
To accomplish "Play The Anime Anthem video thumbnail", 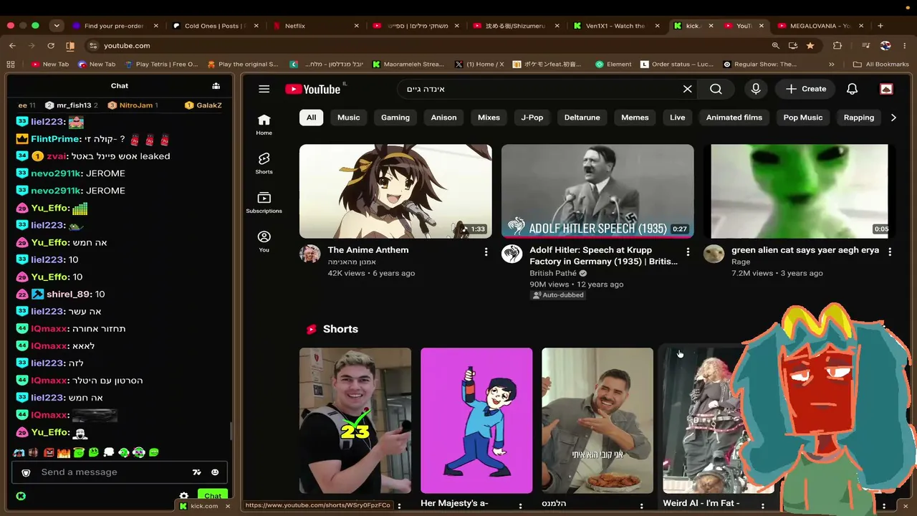I will tap(395, 191).
